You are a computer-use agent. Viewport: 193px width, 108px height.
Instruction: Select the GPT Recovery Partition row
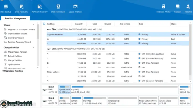tap(118, 81)
